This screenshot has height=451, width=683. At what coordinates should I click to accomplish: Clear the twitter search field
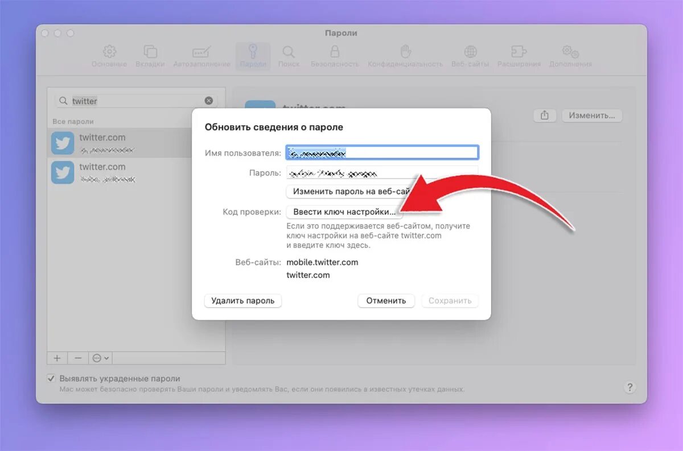tap(209, 101)
